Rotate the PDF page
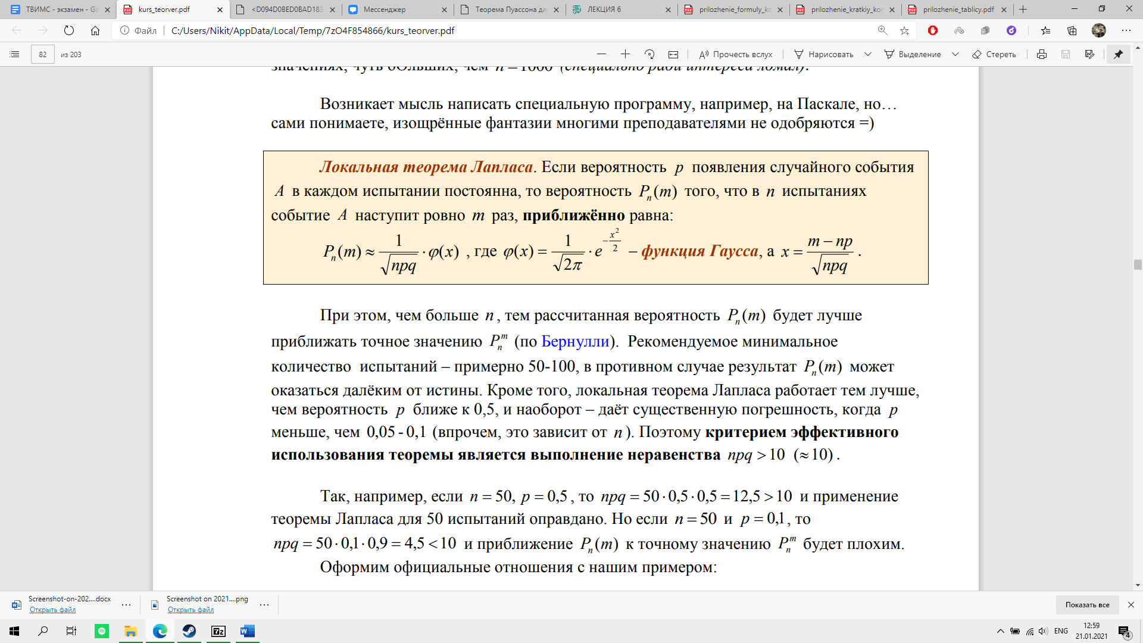 click(649, 54)
